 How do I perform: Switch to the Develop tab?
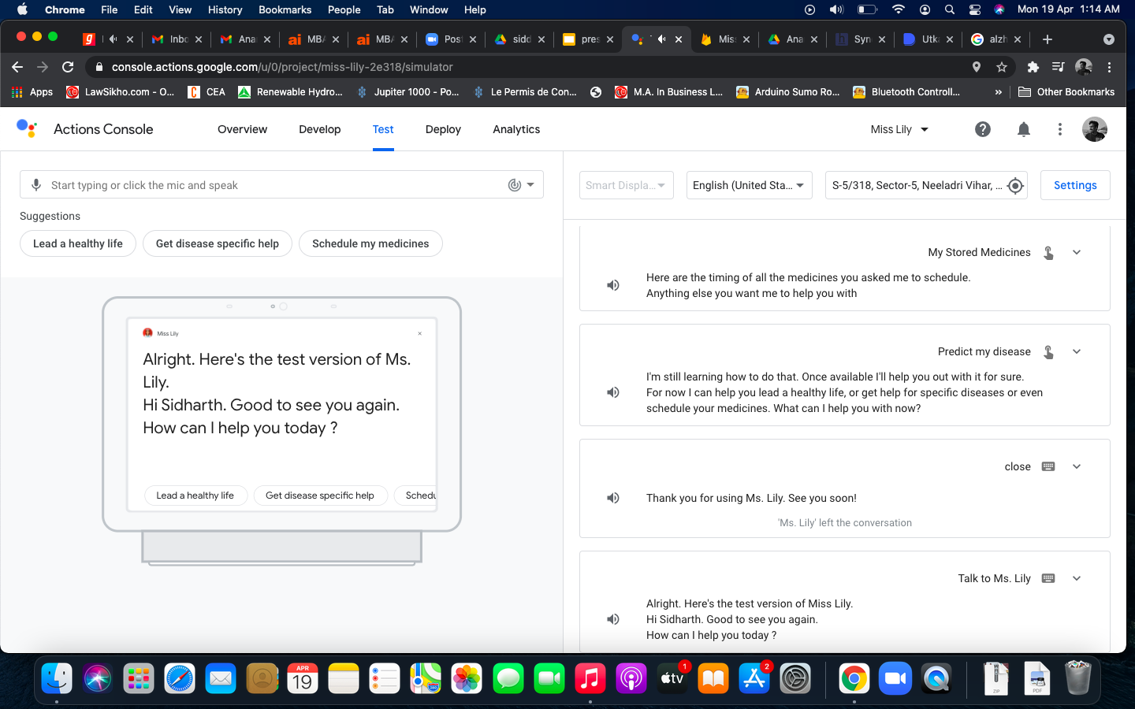[319, 129]
